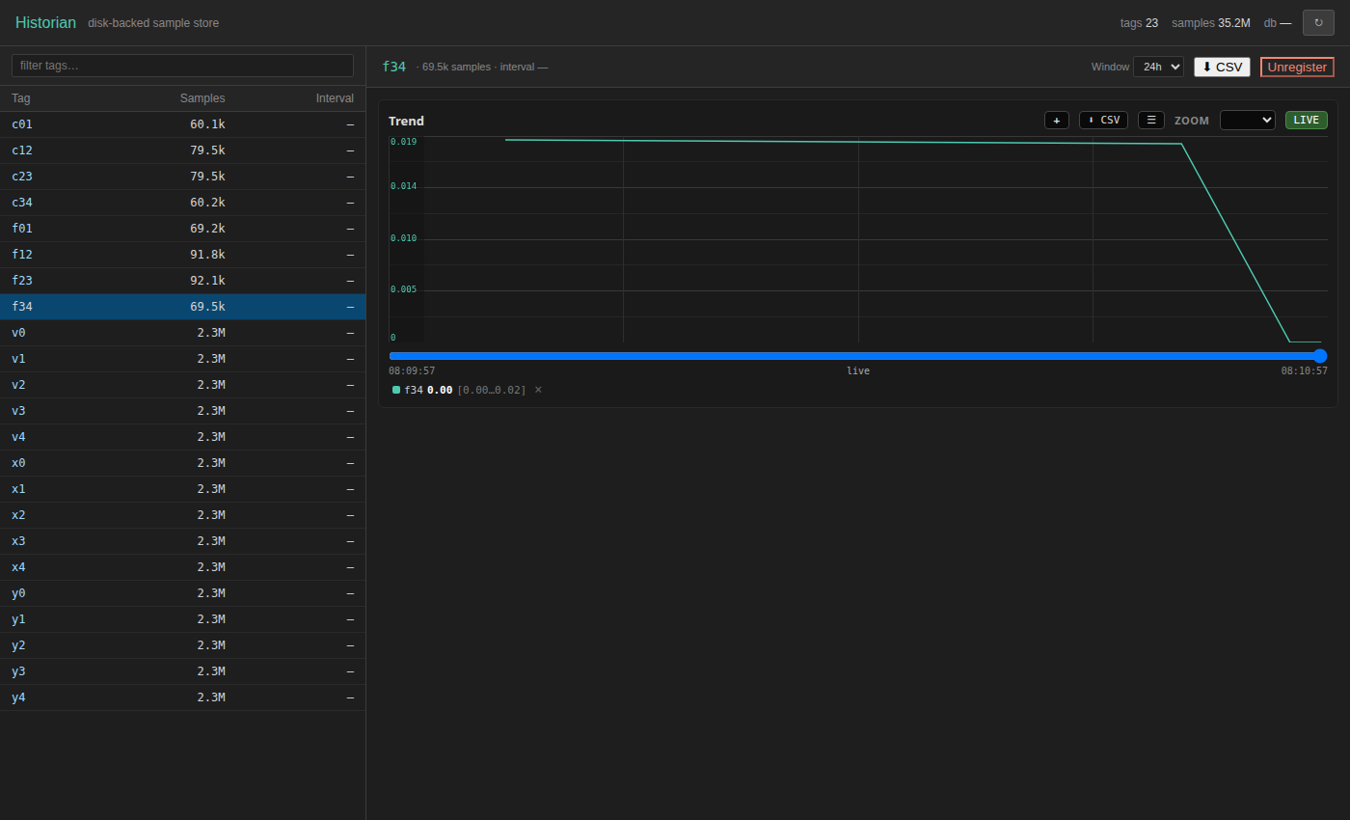The width and height of the screenshot is (1350, 820).
Task: Click the Trend panel title
Action: (x=406, y=121)
